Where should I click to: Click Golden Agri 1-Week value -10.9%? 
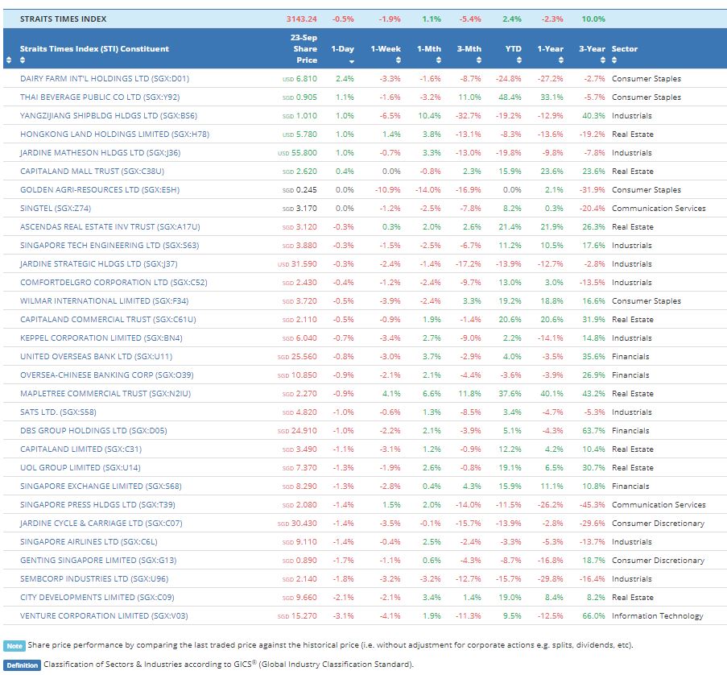387,190
